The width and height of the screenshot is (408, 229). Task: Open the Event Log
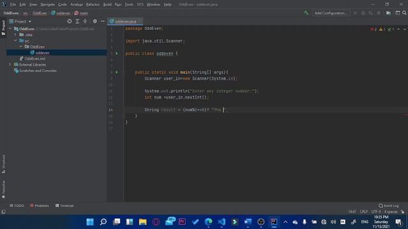click(388, 205)
